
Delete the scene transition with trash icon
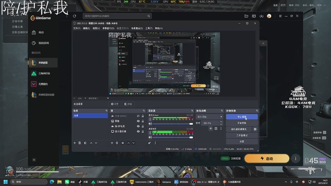pos(216,129)
